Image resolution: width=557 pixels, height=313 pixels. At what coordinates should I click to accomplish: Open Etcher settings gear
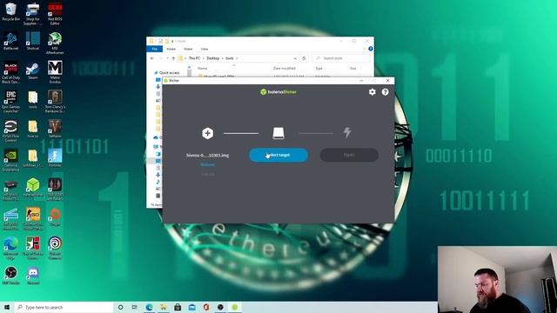click(x=372, y=92)
